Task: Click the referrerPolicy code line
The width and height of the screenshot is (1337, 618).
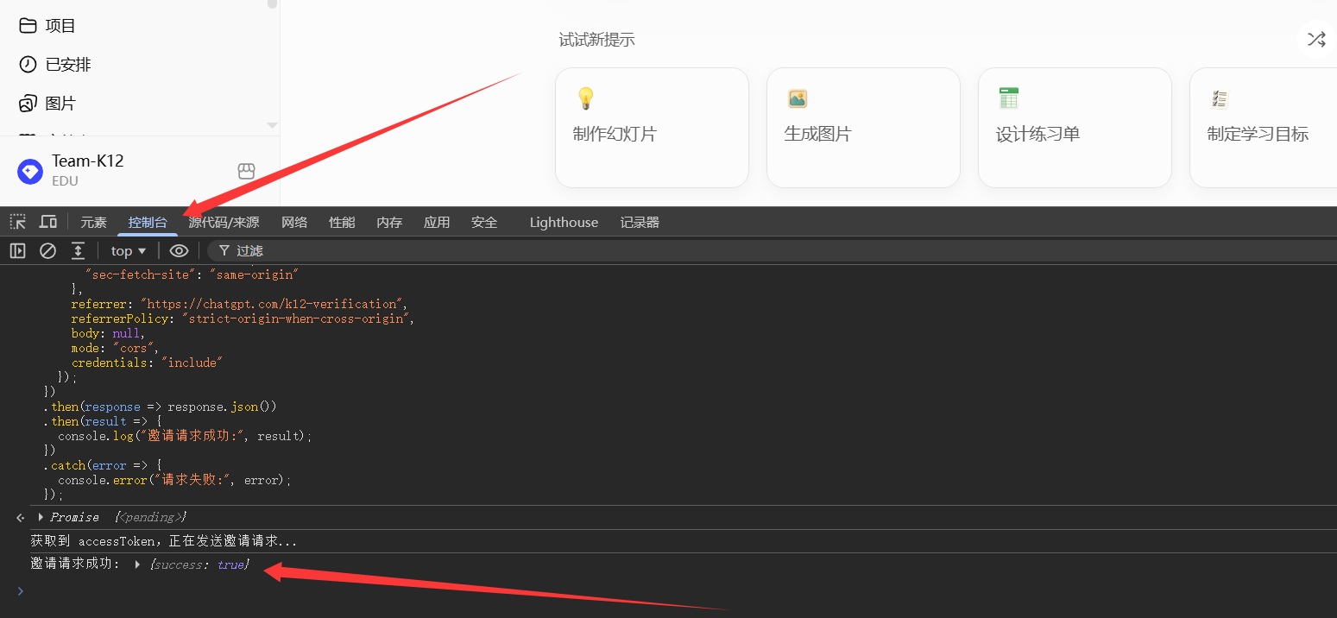Action: point(243,318)
